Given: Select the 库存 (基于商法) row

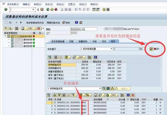Looking at the screenshot, I should pos(87,75).
